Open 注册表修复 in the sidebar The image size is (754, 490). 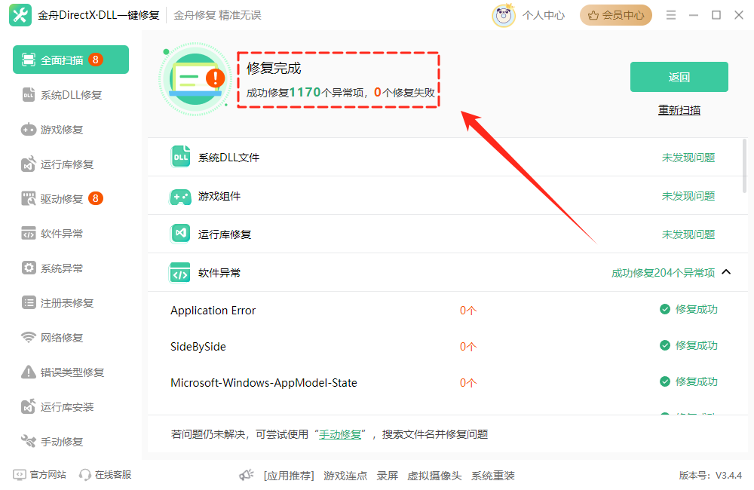[x=71, y=302]
